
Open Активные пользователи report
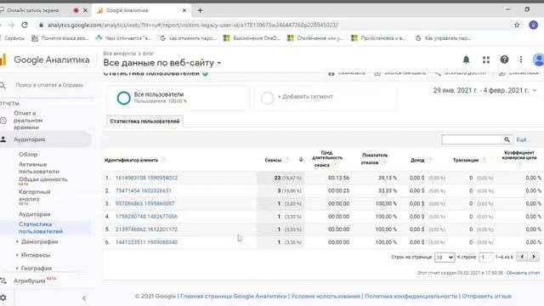pos(39,168)
